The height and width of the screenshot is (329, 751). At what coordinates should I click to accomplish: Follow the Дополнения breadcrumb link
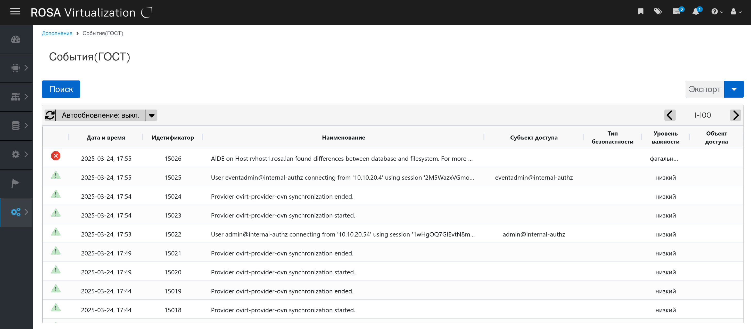pyautogui.click(x=57, y=33)
